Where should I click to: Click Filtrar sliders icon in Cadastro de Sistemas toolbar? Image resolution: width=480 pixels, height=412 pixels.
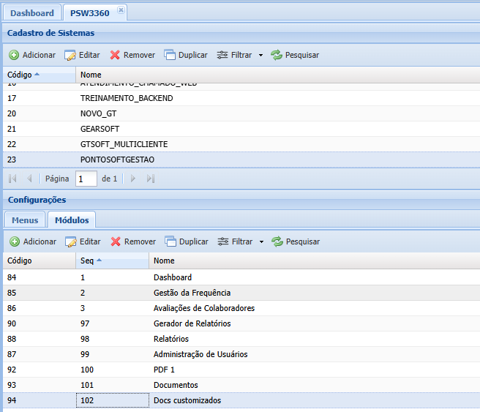click(222, 55)
